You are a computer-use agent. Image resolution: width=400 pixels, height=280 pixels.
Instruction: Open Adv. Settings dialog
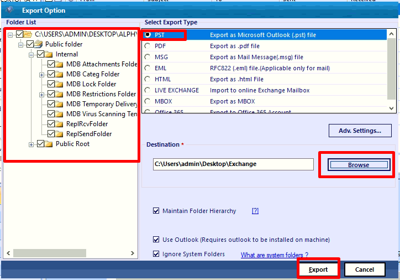click(x=360, y=131)
